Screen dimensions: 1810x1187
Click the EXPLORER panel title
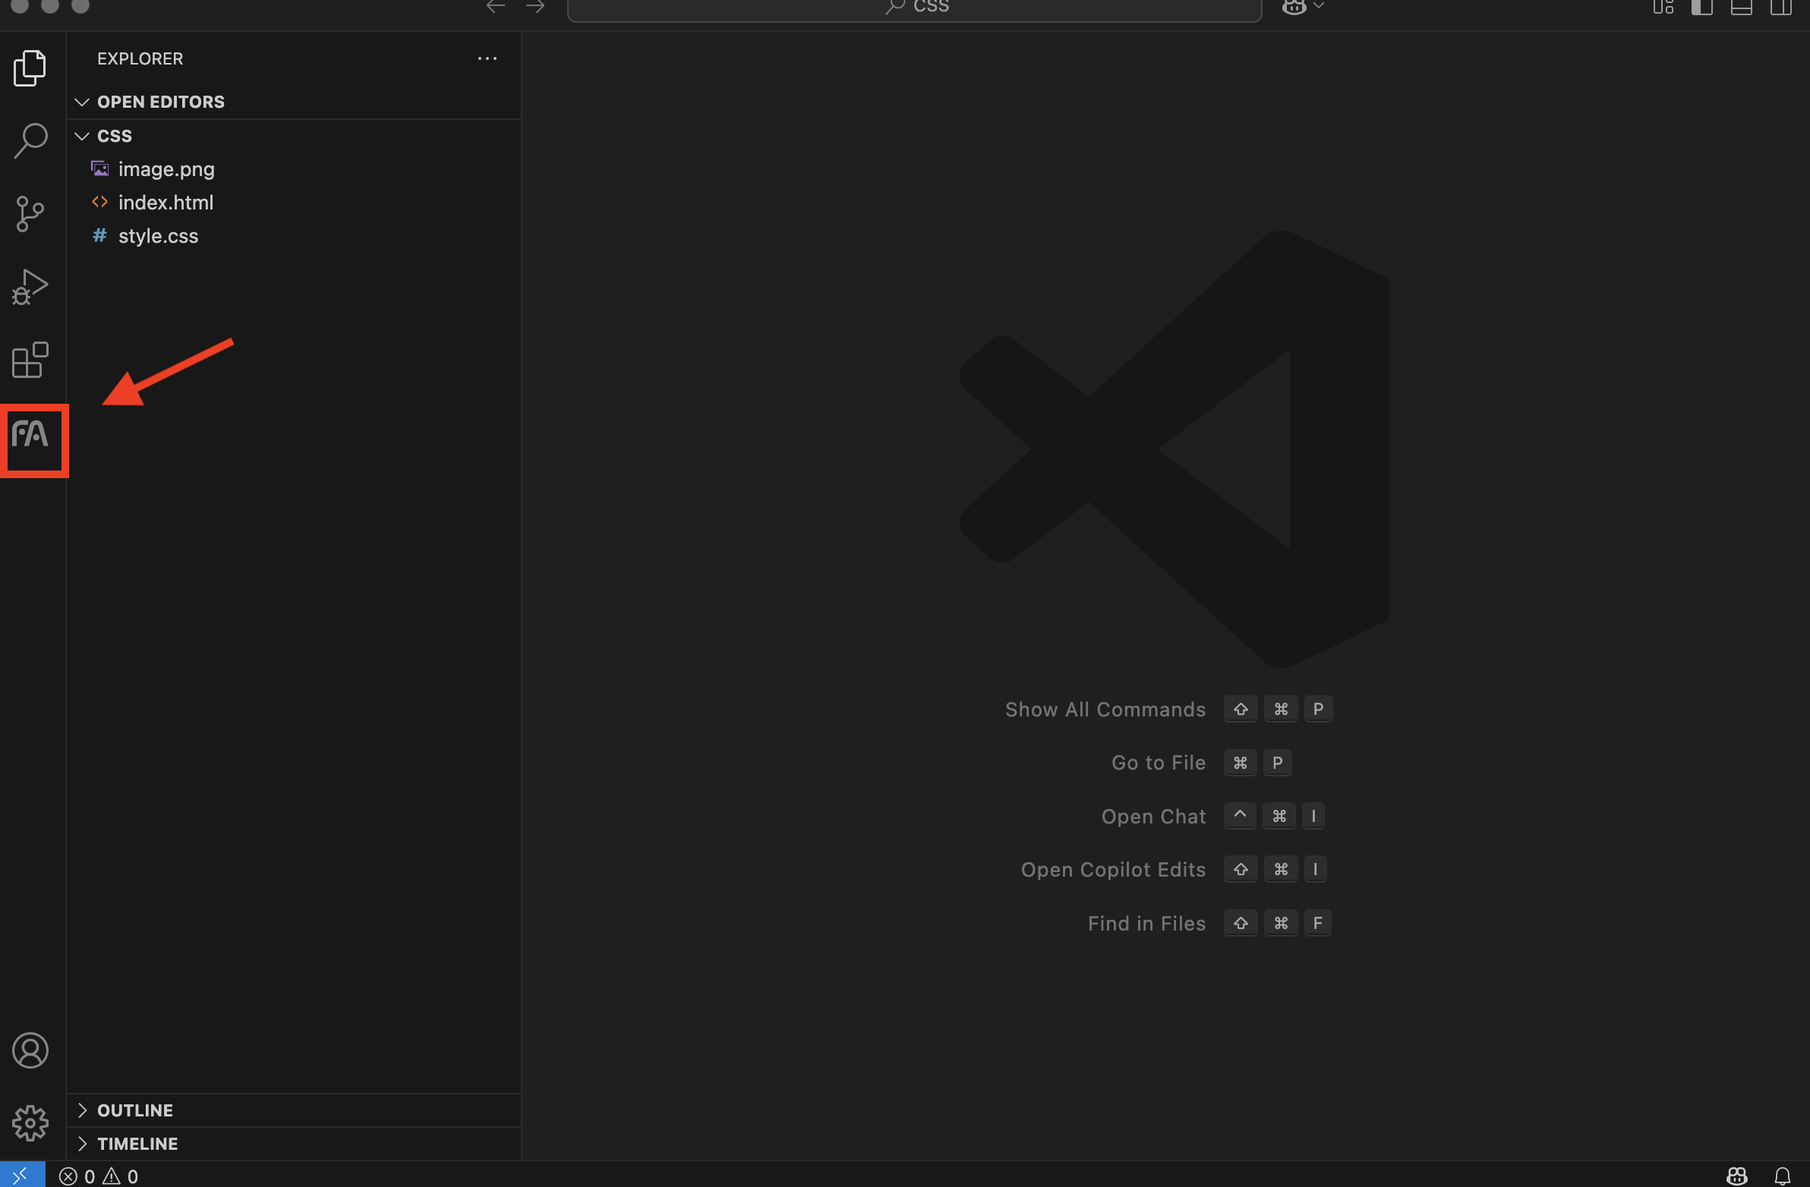140,58
